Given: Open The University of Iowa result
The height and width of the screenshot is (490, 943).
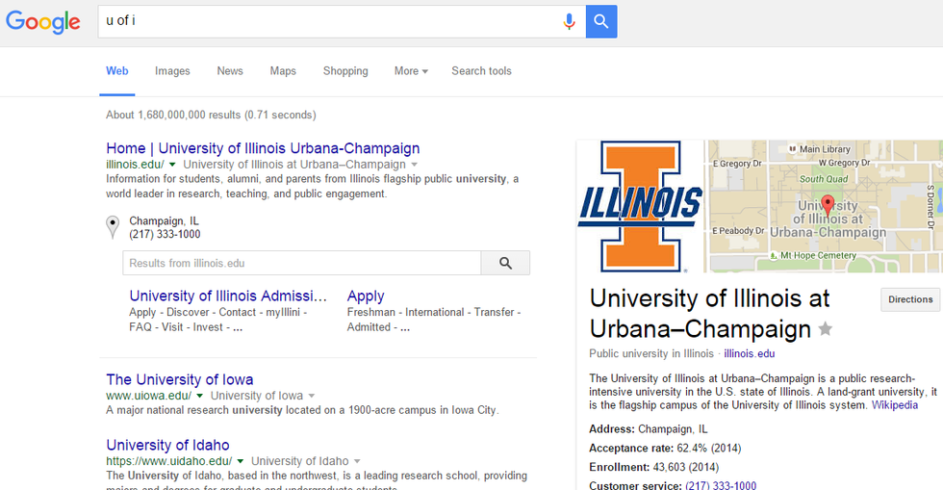Looking at the screenshot, I should (x=180, y=379).
